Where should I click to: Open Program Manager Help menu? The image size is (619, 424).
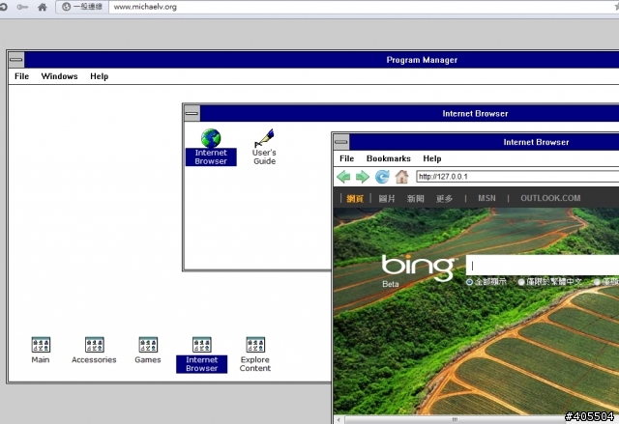pos(99,76)
